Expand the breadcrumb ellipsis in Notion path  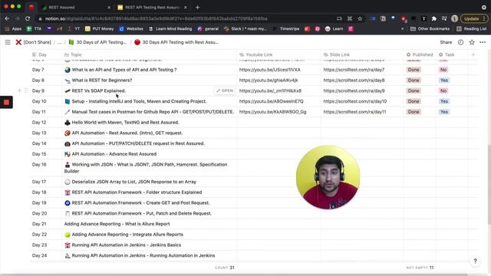60,42
